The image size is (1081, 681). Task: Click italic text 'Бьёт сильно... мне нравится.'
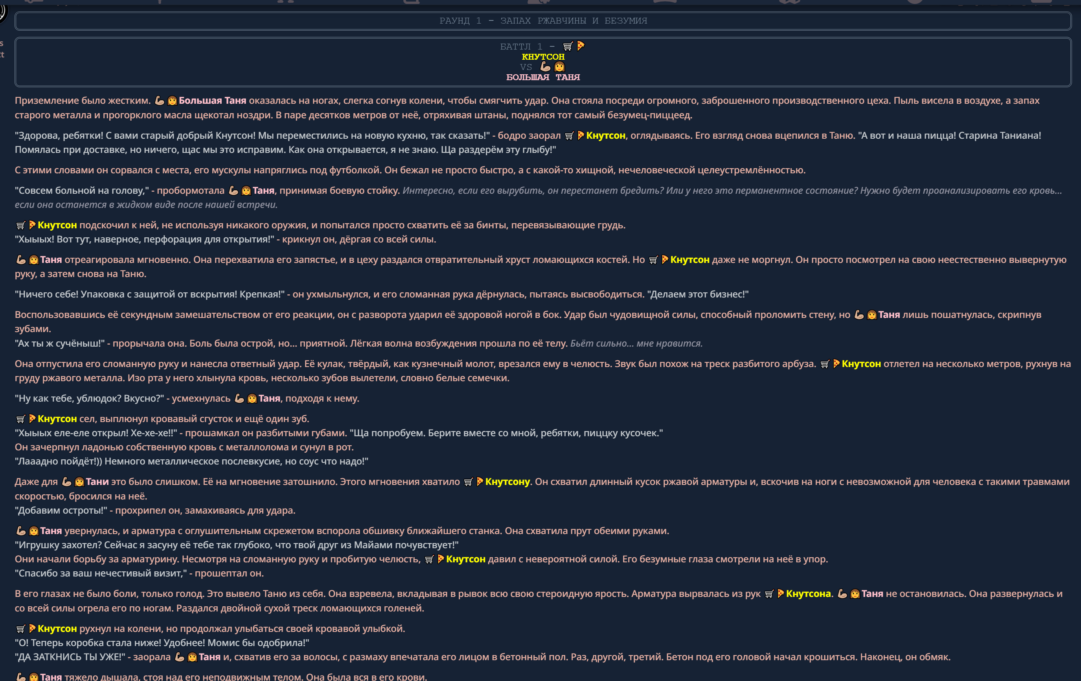(x=636, y=343)
